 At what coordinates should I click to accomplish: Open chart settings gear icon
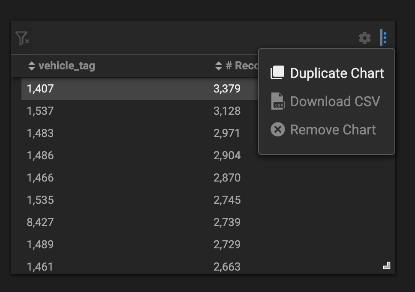pos(365,38)
